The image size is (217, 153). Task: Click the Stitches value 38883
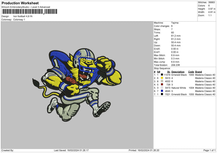pos(212,3)
